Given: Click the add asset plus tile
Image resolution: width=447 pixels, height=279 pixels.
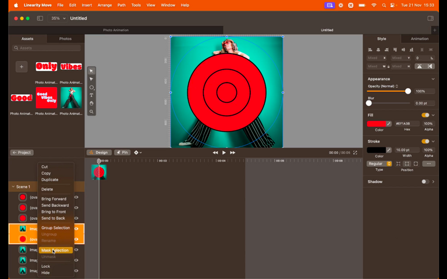Looking at the screenshot, I should pyautogui.click(x=22, y=67).
